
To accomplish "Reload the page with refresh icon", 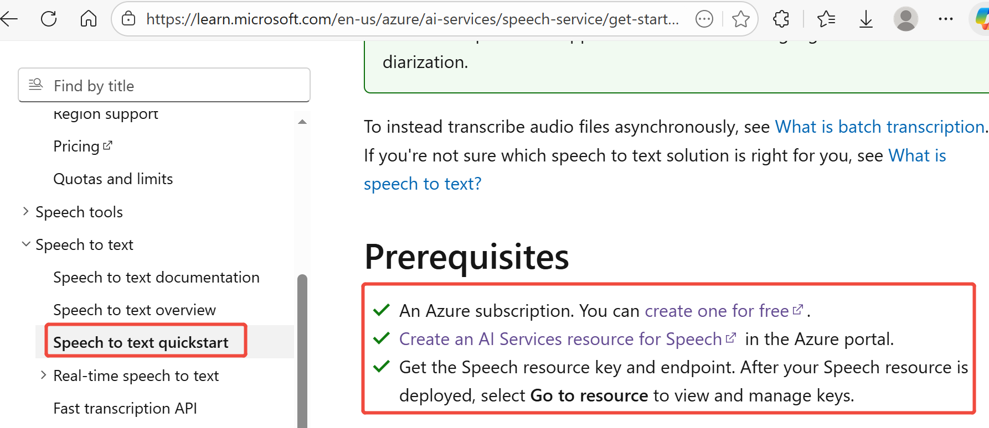I will click(49, 19).
